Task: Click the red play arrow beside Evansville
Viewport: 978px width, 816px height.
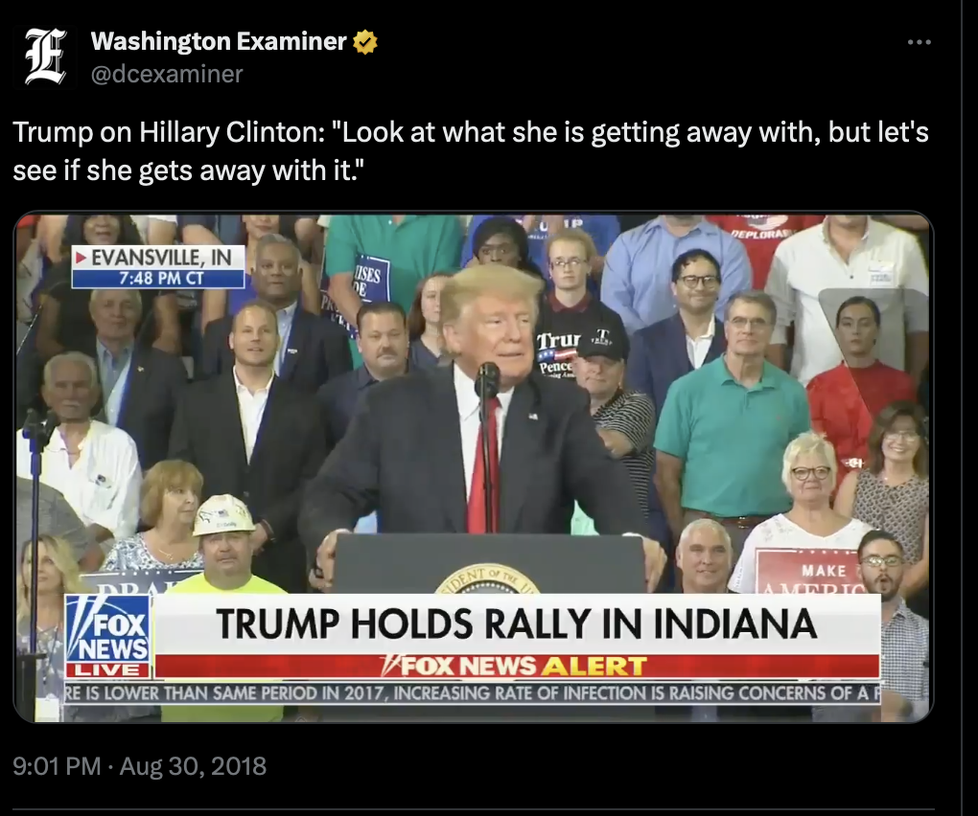Action: [81, 258]
